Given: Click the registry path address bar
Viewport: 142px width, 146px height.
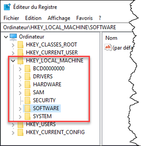Looking at the screenshot, I should (x=67, y=27).
